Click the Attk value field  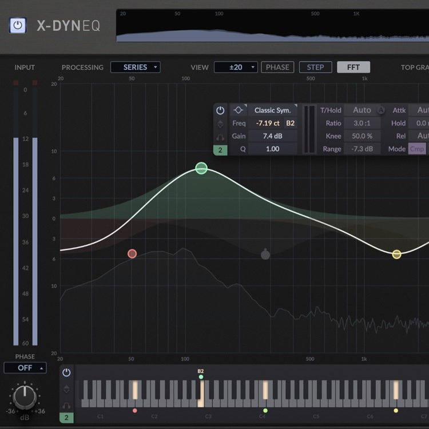[419, 110]
